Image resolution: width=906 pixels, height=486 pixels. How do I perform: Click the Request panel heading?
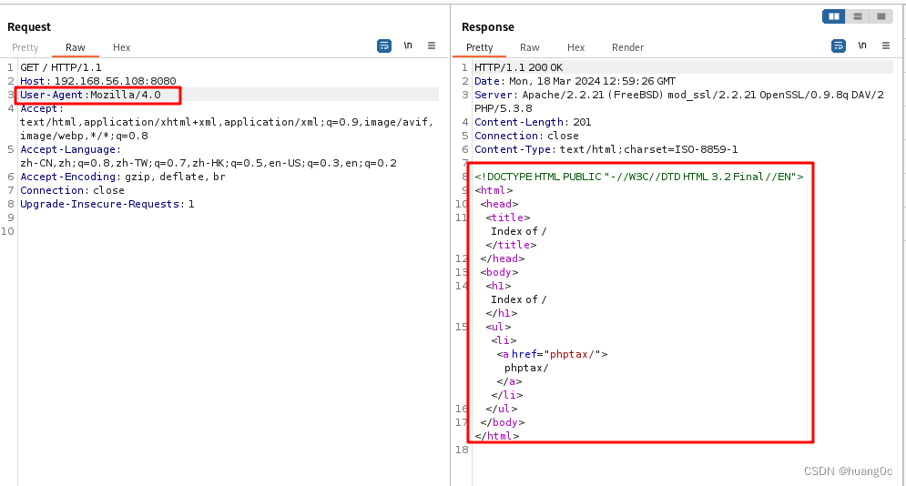tap(29, 26)
